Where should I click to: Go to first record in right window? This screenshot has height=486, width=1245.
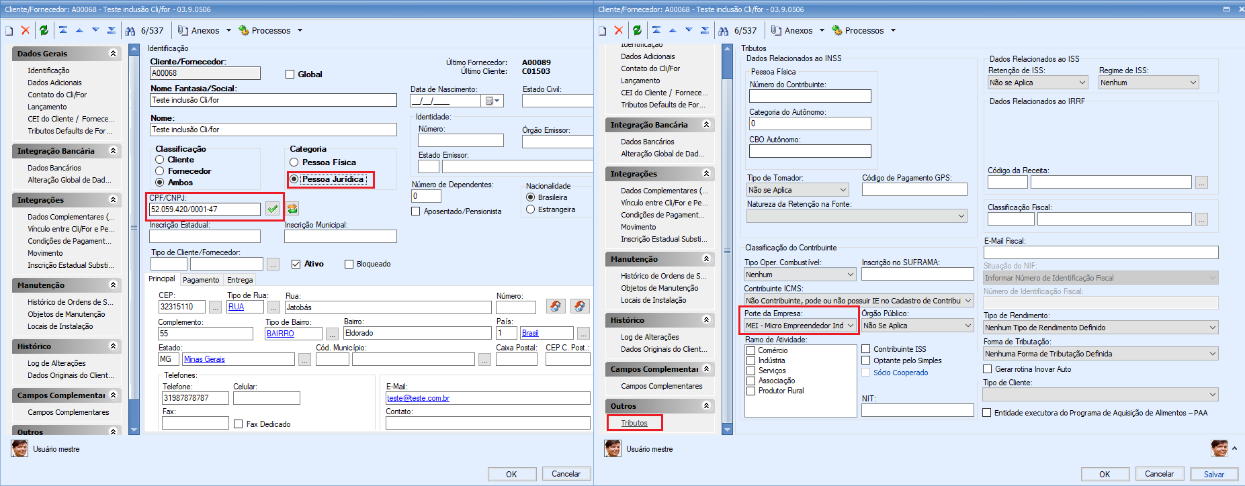656,30
